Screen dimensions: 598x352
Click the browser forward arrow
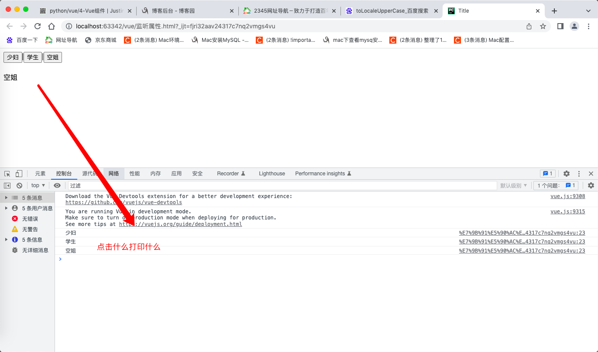24,26
